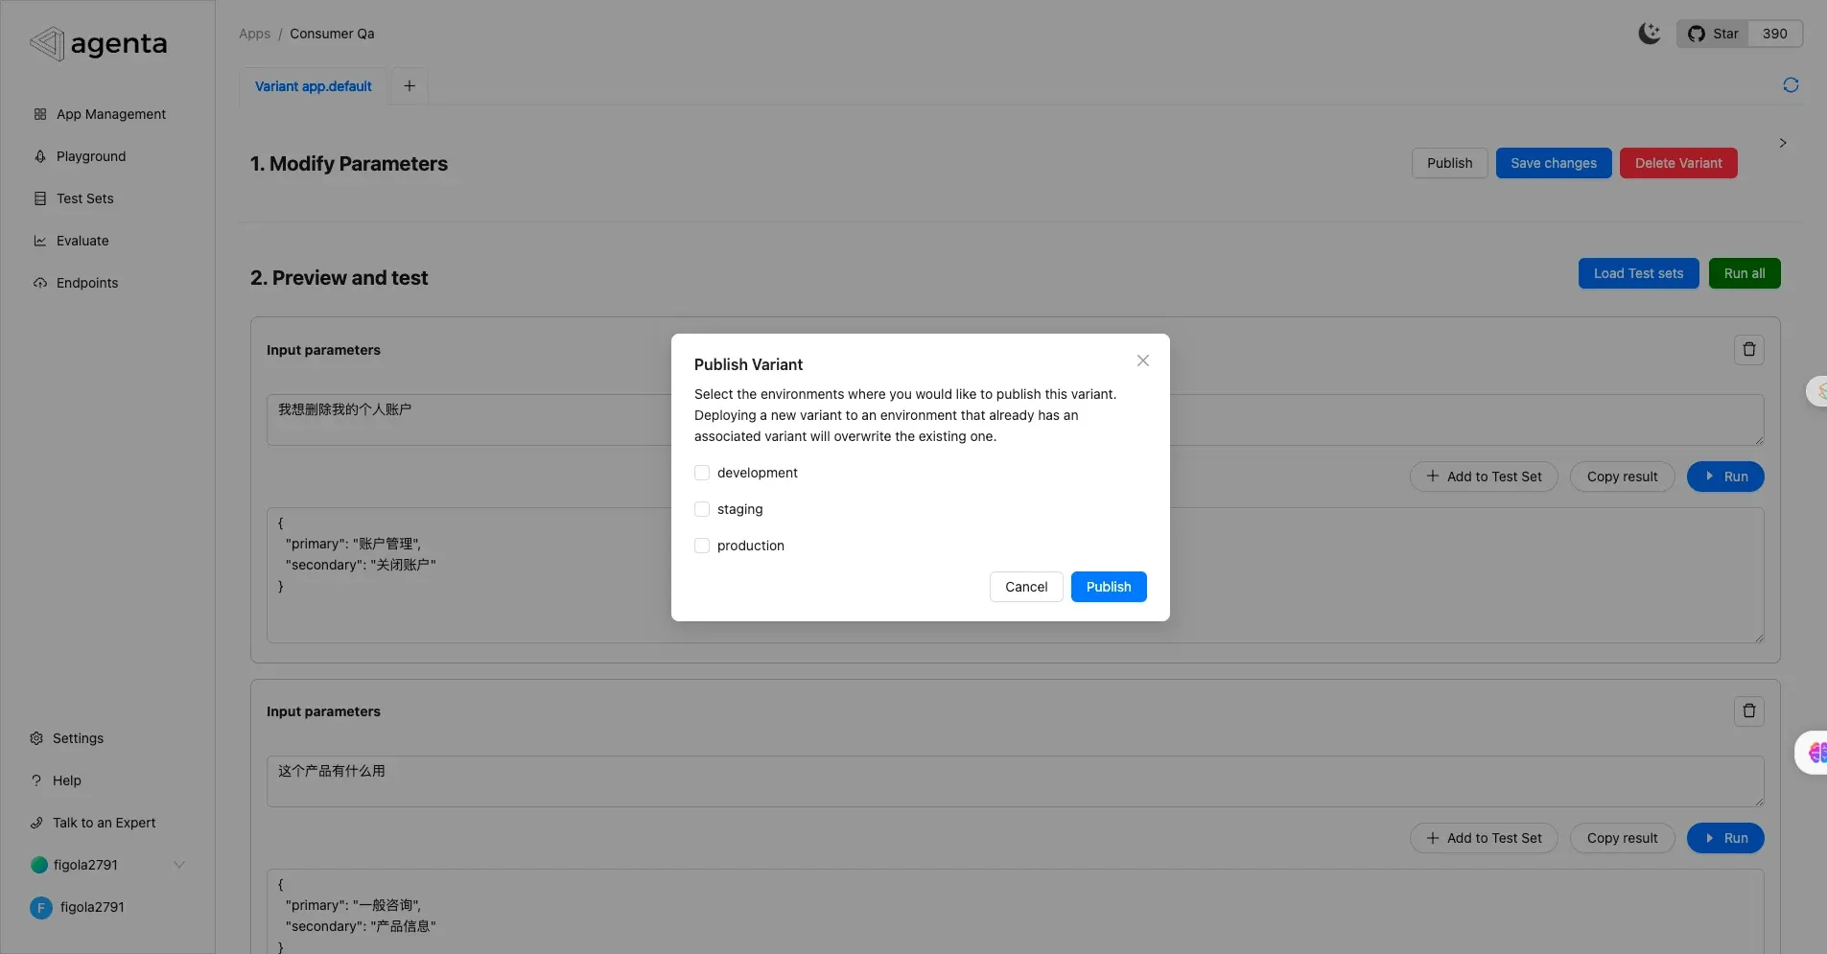Image resolution: width=1827 pixels, height=954 pixels.
Task: Click the agenta logo
Action: click(x=99, y=44)
